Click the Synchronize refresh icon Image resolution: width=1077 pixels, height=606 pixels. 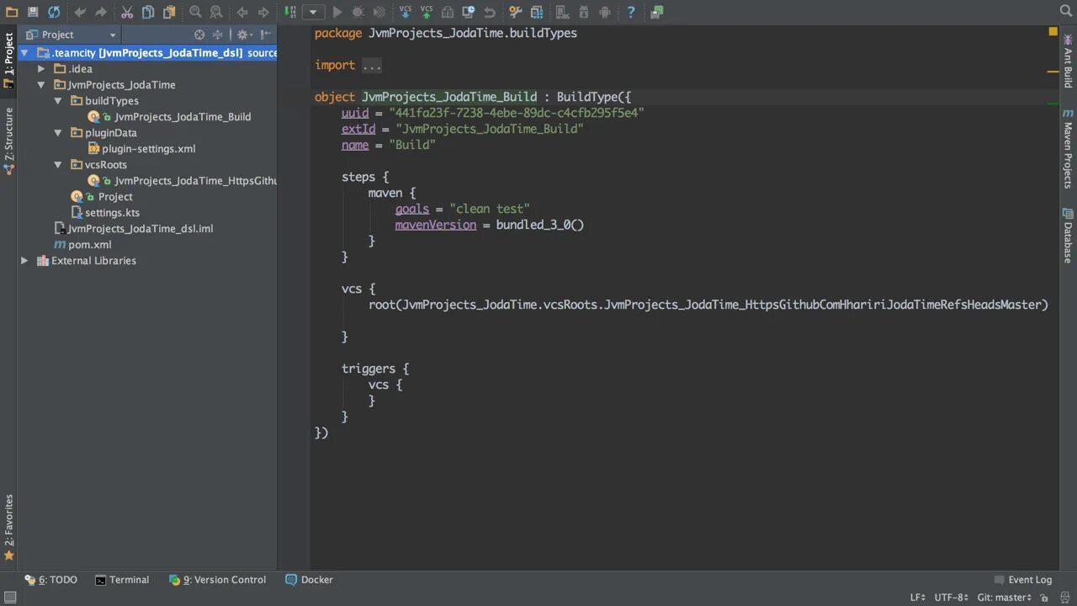tap(54, 12)
